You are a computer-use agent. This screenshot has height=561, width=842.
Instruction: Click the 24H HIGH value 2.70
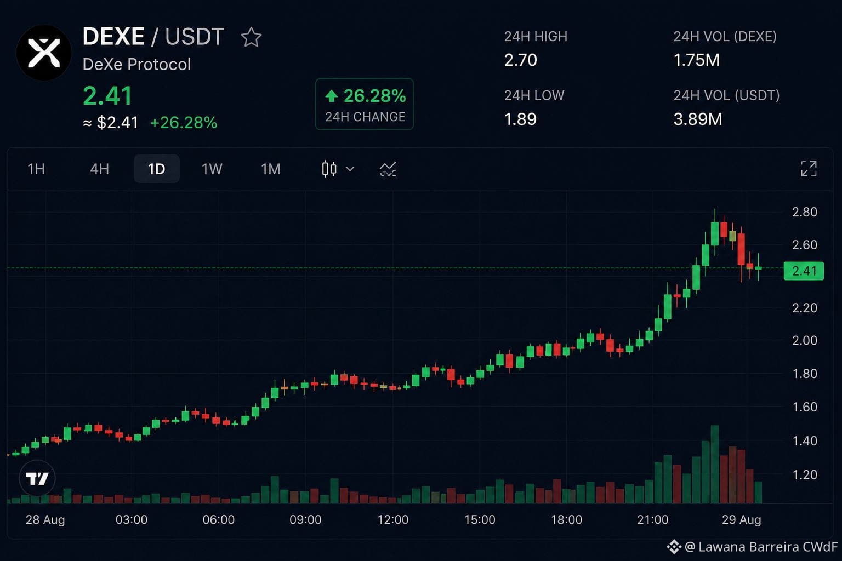click(x=521, y=60)
